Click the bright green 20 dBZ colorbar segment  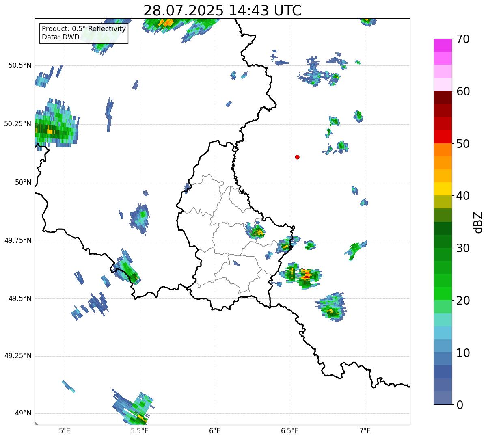coord(443,294)
